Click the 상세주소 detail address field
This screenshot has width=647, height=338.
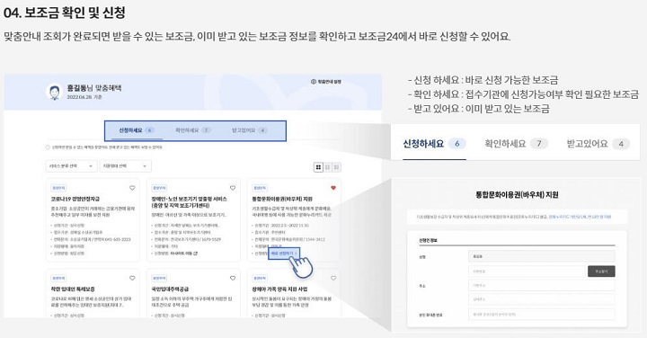541,299
